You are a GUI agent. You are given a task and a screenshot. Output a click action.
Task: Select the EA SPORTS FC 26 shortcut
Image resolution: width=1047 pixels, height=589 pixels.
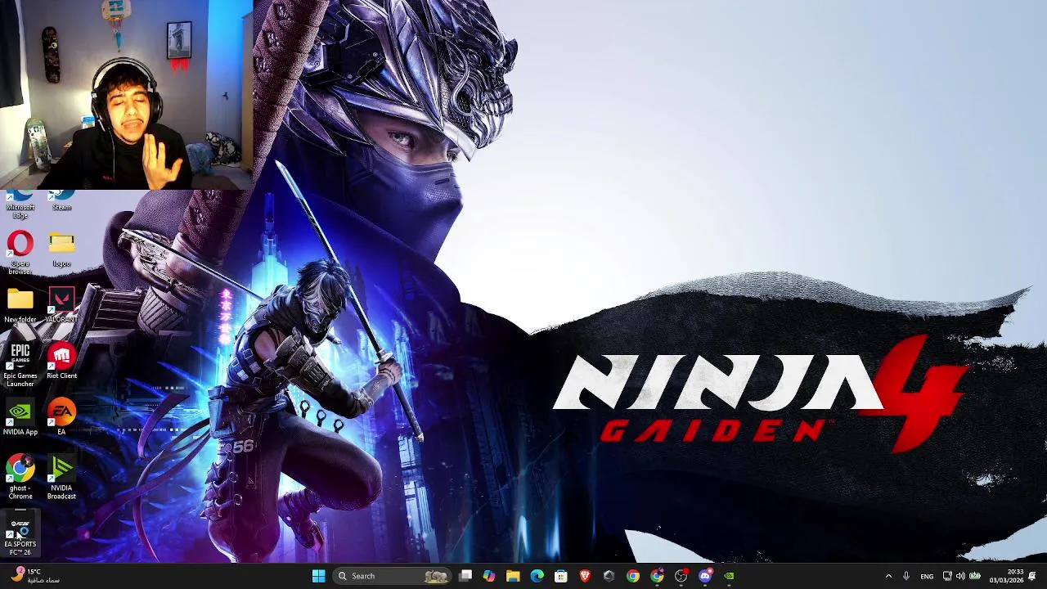[20, 533]
